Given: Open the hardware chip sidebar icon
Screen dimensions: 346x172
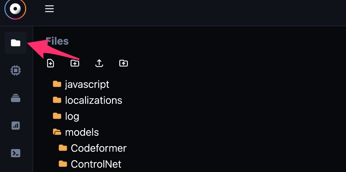Looking at the screenshot, I should pyautogui.click(x=16, y=70).
